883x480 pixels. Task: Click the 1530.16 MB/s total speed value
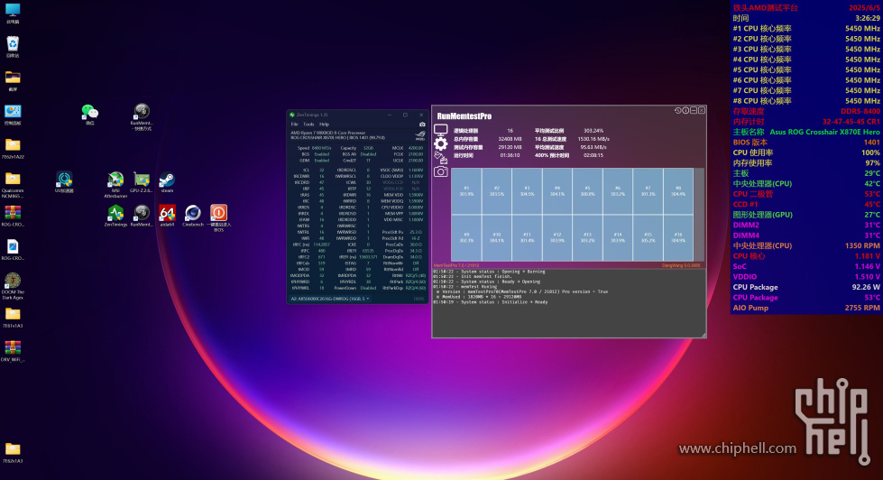point(593,139)
